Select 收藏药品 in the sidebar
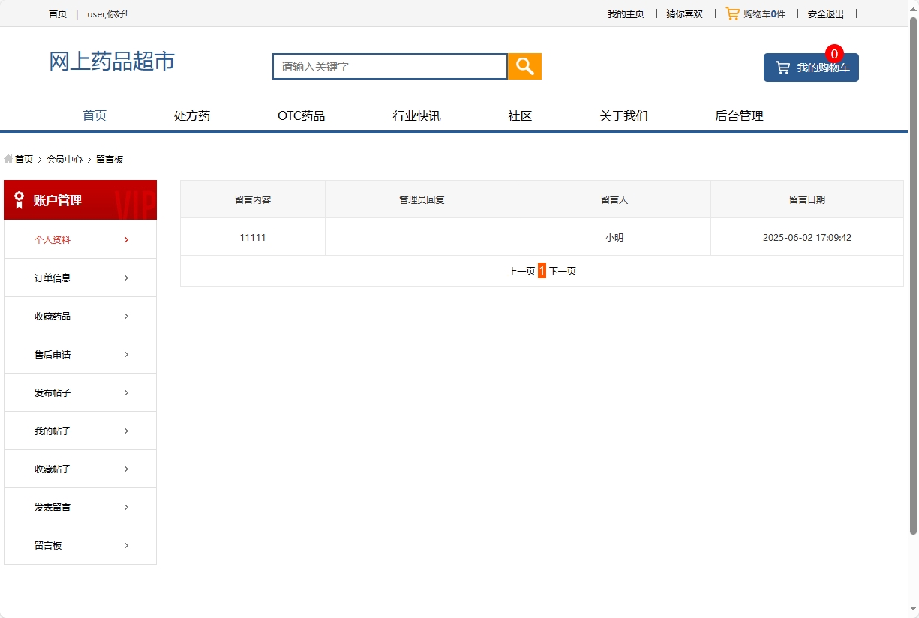This screenshot has width=919, height=618. coord(53,316)
